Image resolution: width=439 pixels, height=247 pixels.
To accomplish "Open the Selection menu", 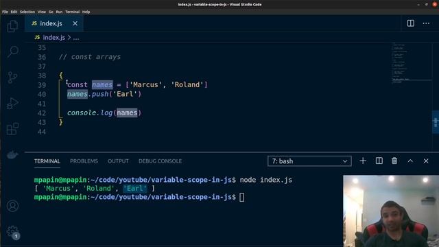I will point(27,12).
